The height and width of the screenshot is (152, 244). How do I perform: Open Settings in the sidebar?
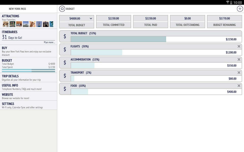click(x=28, y=105)
